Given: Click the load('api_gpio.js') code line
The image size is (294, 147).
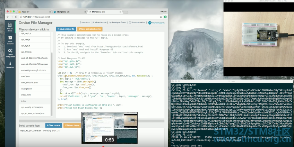Looking at the screenshot, I should coord(70,61).
